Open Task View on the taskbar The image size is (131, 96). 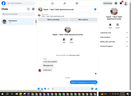(x=12, y=94)
